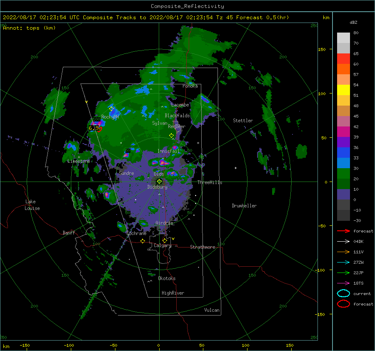Click the Banff label
The image size is (375, 351).
click(69, 232)
